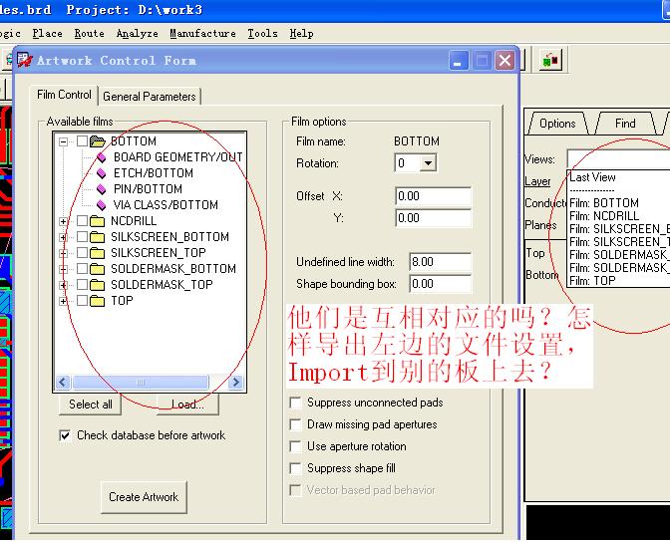Enable Use aperture rotation
This screenshot has width=672, height=542.
point(295,446)
